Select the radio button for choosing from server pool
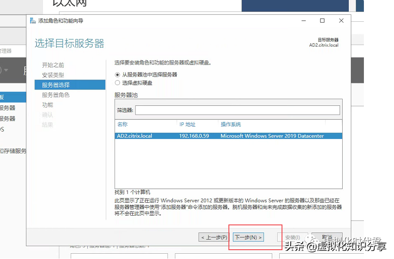The height and width of the screenshot is (259, 394). 117,75
